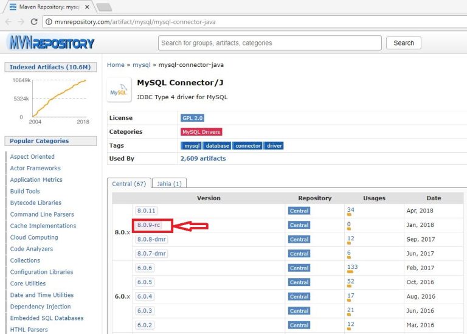The height and width of the screenshot is (334, 467).
Task: Open Date and Time Utilities category
Action: click(x=42, y=295)
